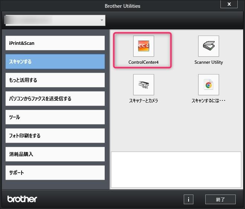Open the Scanner Utility icon
This screenshot has width=245, height=209.
[209, 46]
